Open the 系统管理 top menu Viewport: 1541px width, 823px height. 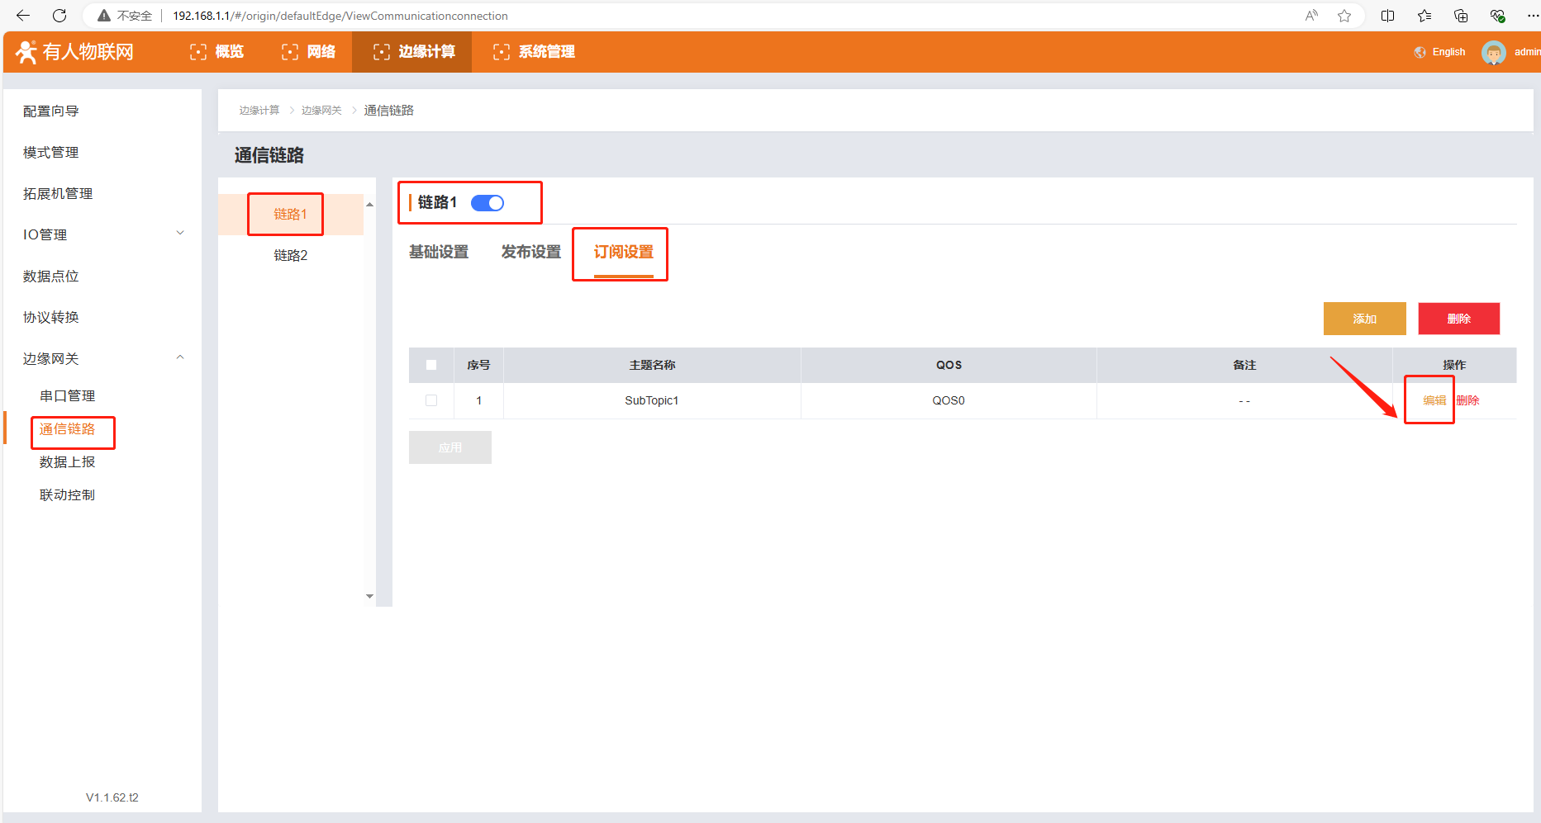click(534, 52)
